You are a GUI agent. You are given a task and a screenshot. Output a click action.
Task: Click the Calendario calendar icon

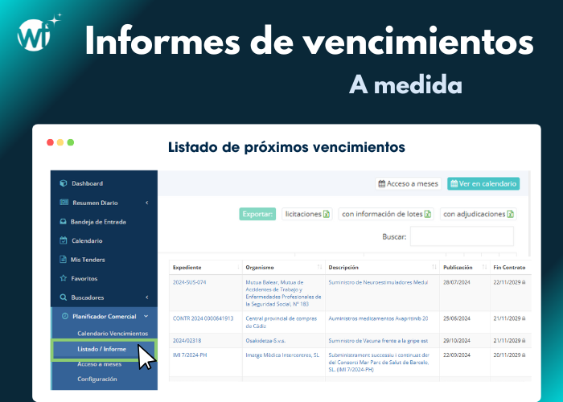63,240
